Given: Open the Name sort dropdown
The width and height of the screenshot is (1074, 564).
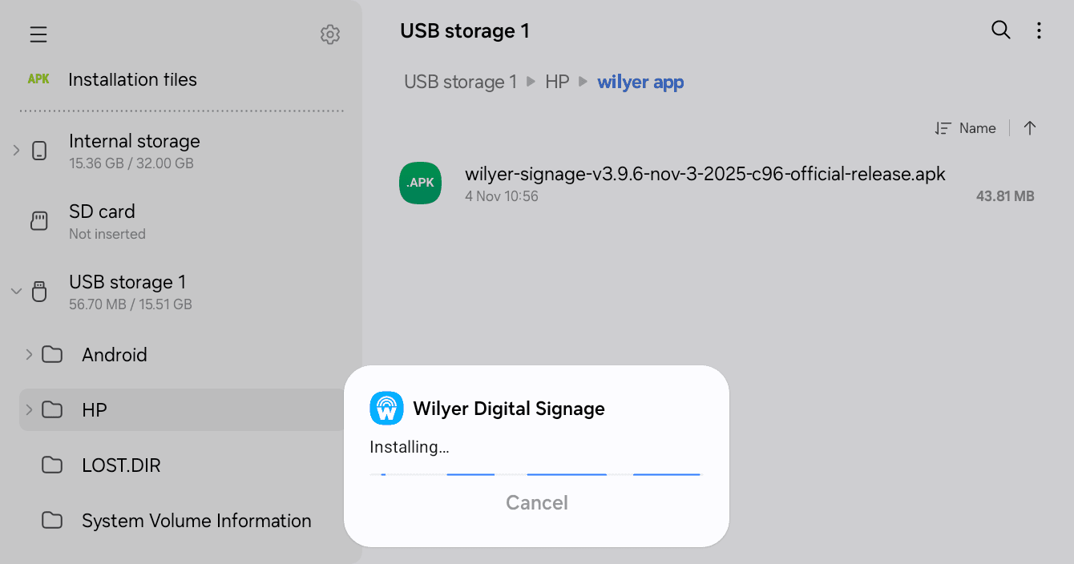Looking at the screenshot, I should click(x=965, y=128).
